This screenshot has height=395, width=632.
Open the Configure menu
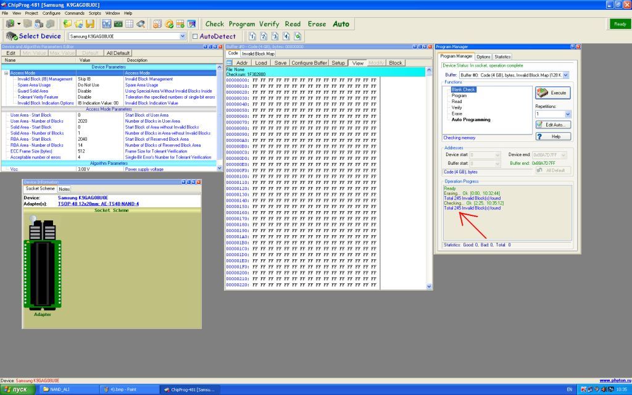51,13
